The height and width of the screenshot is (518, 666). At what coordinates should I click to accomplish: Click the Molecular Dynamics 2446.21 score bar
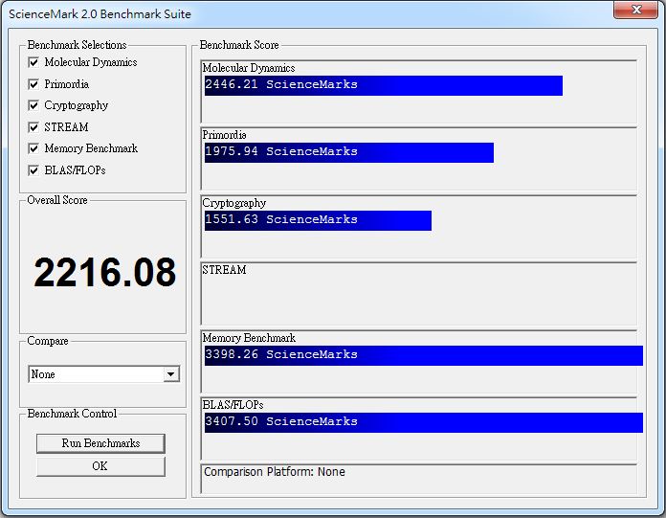(384, 85)
